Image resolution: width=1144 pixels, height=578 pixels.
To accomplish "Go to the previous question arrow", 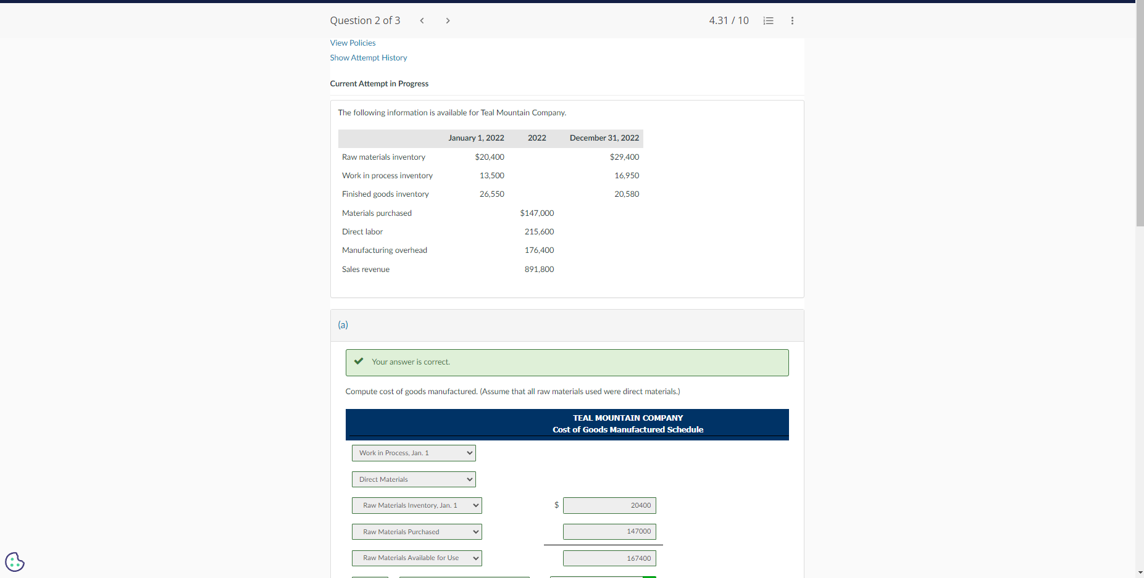I will point(422,20).
